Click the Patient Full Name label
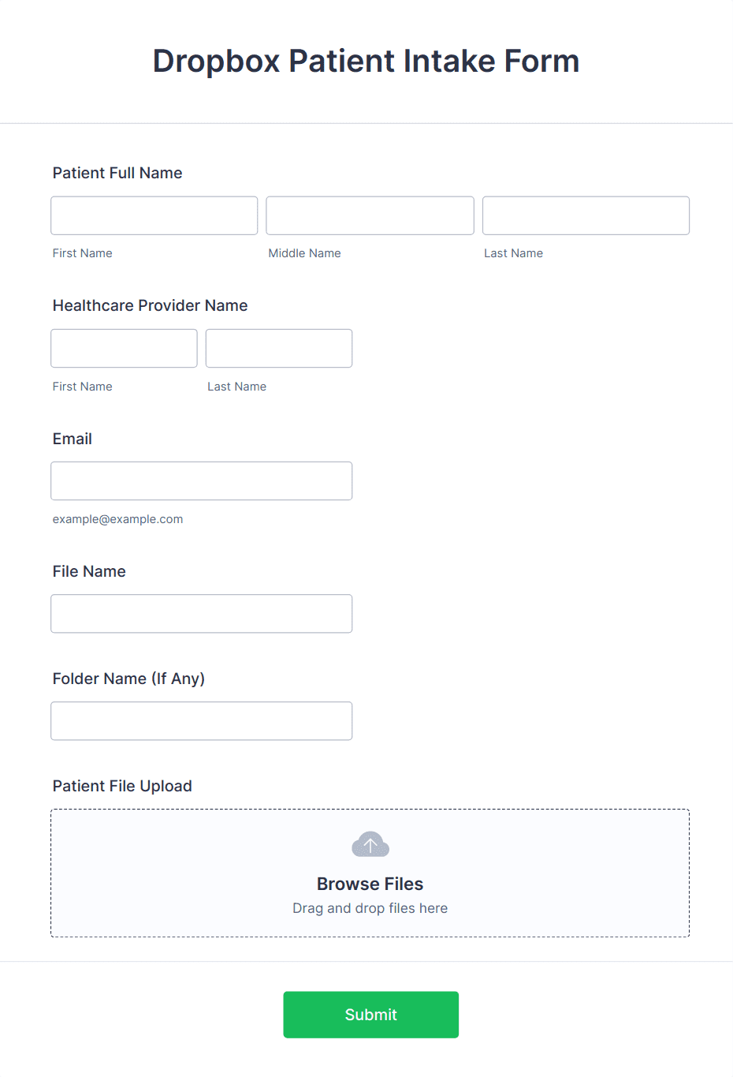Image resolution: width=733 pixels, height=1077 pixels. (x=117, y=173)
